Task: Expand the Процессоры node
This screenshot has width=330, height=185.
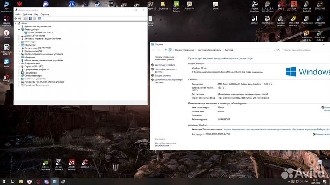Action: 19,73
